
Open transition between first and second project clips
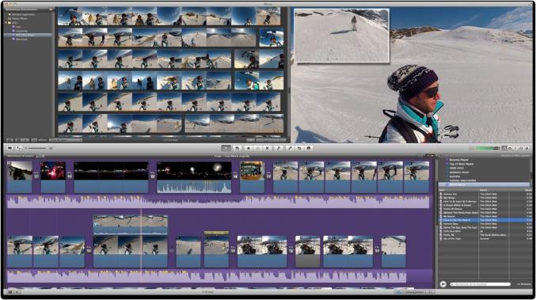click(36, 176)
